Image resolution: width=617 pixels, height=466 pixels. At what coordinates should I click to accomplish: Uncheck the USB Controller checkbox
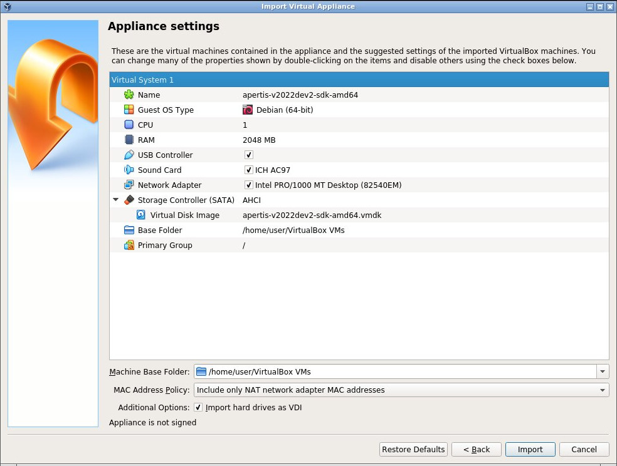click(x=249, y=155)
